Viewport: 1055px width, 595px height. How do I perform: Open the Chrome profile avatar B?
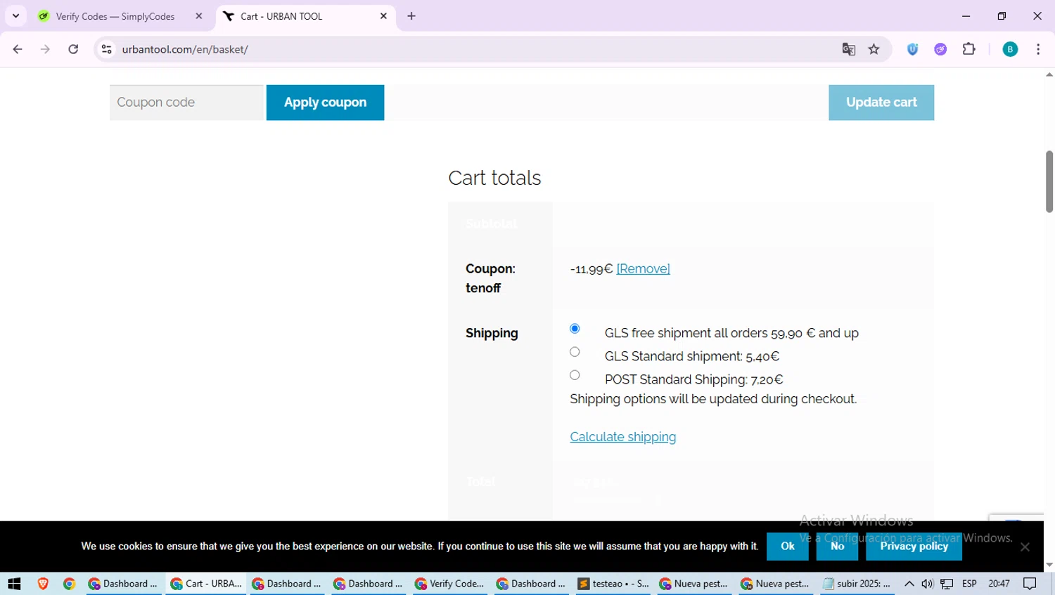pos(1010,49)
